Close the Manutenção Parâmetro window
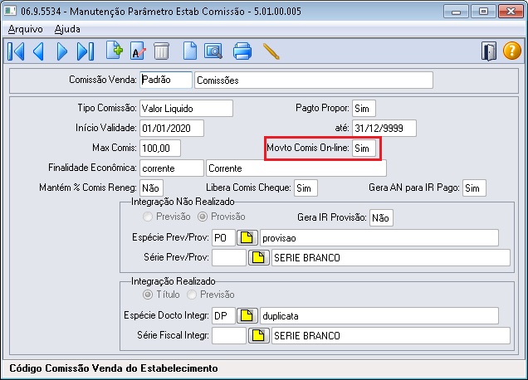The height and width of the screenshot is (380, 528). coord(511,12)
